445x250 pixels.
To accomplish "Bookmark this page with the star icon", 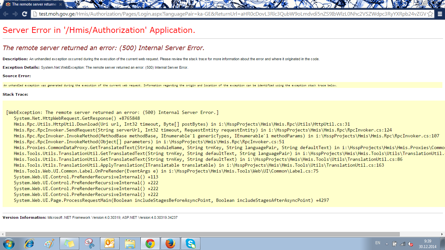I will [x=430, y=14].
